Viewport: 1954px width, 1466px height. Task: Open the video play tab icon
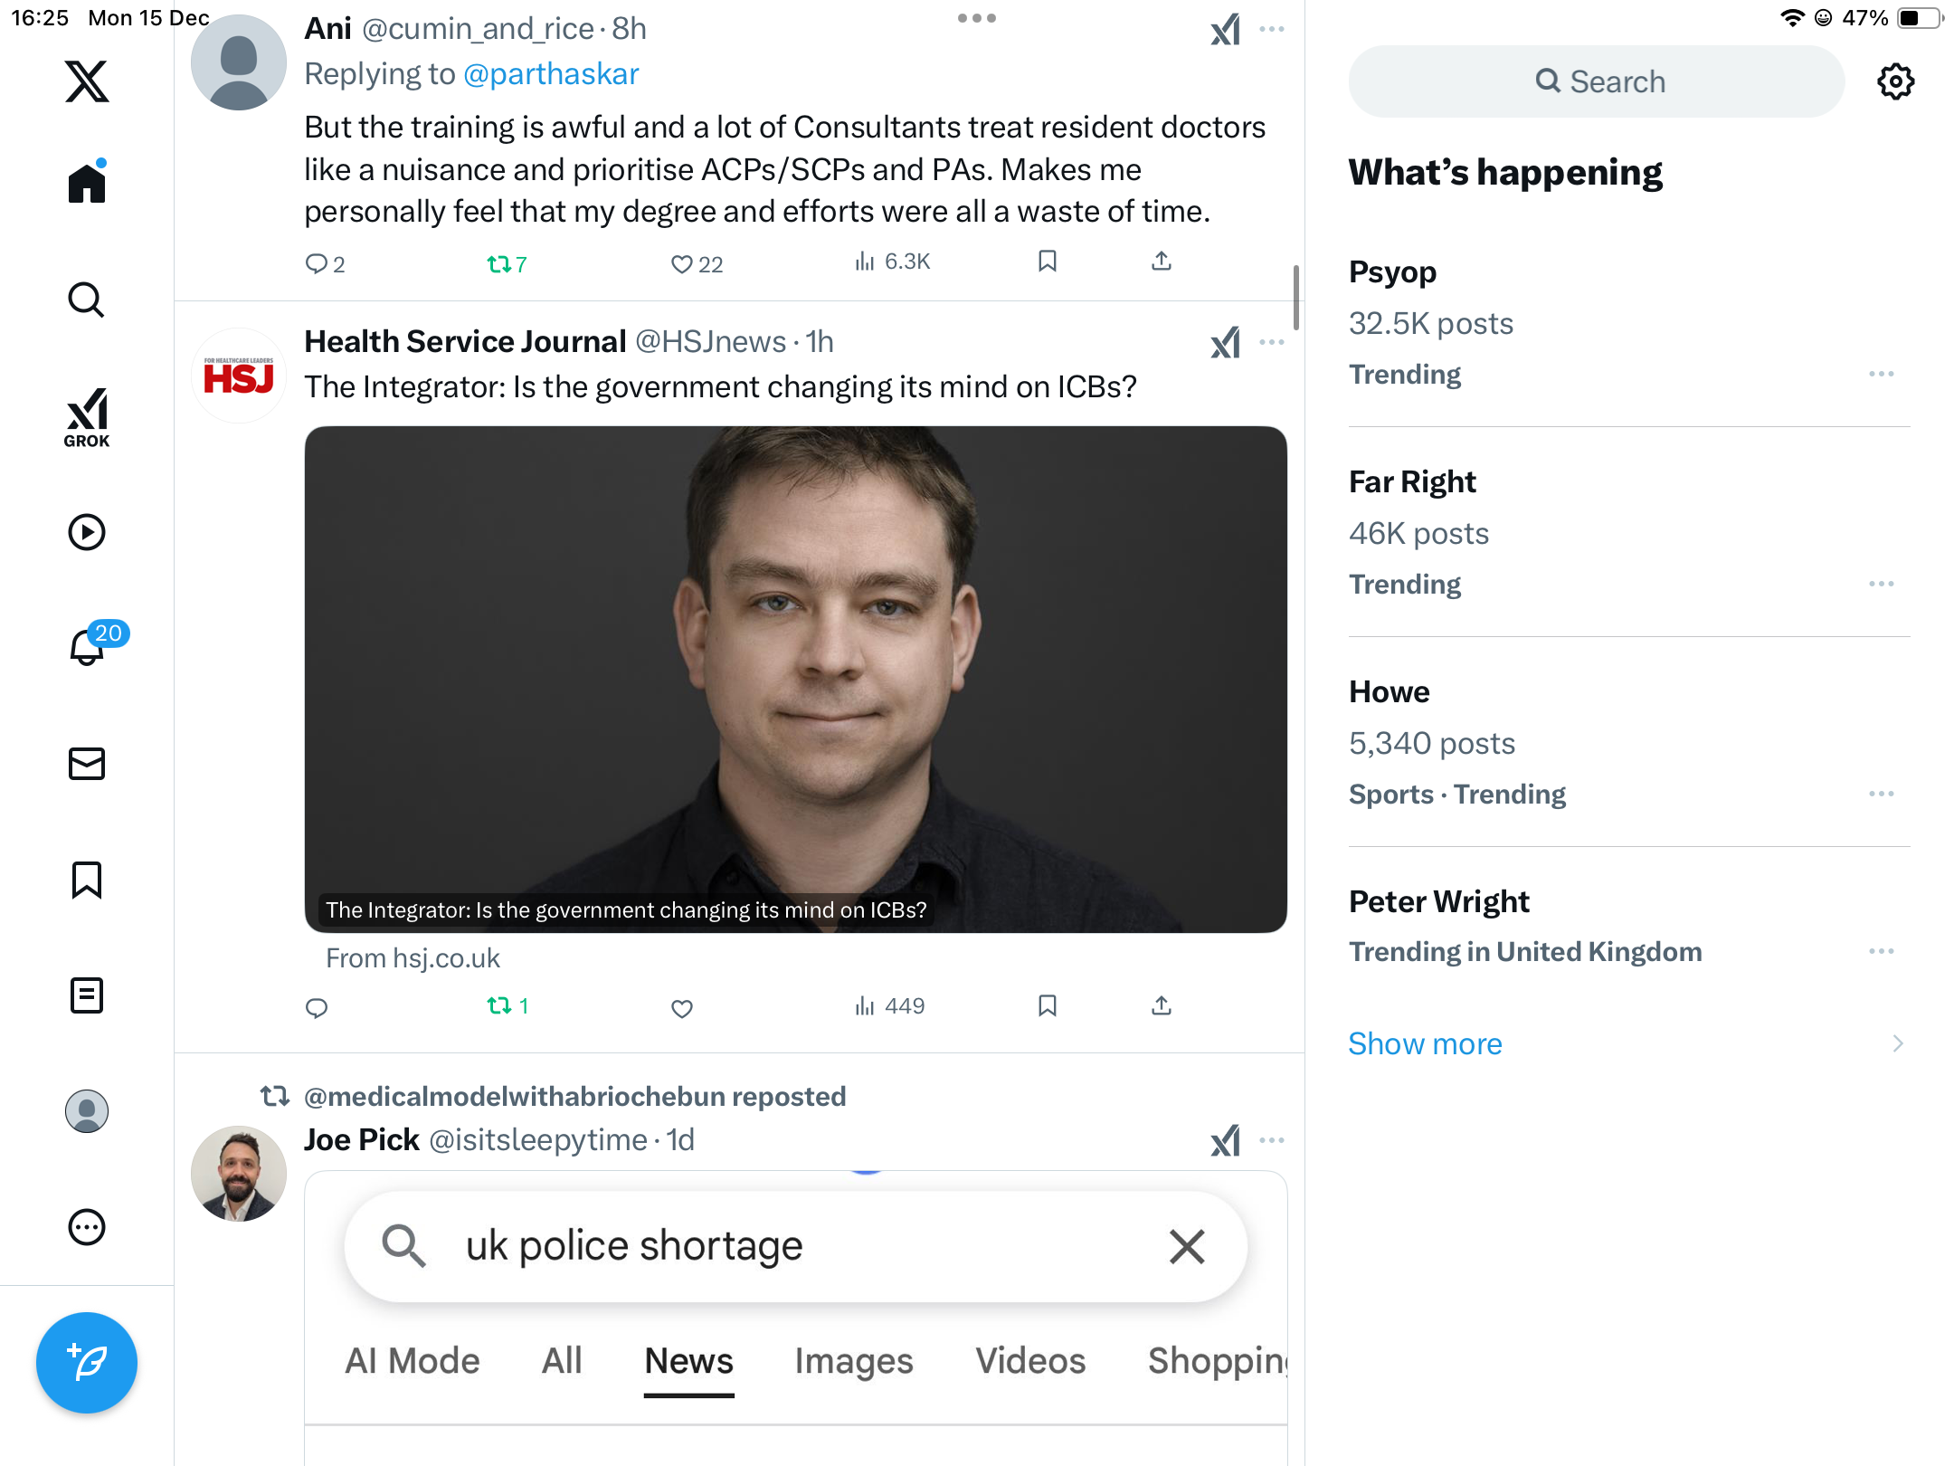(x=87, y=532)
